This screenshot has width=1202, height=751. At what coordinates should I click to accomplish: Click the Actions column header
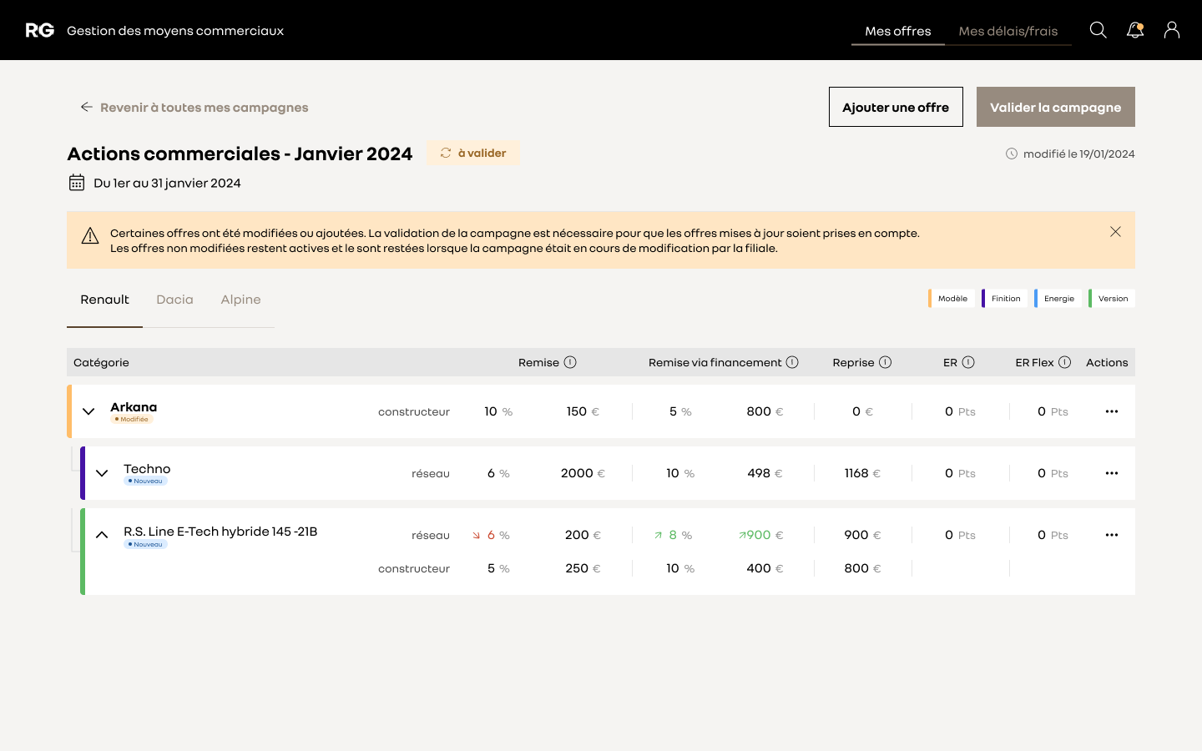tap(1107, 362)
